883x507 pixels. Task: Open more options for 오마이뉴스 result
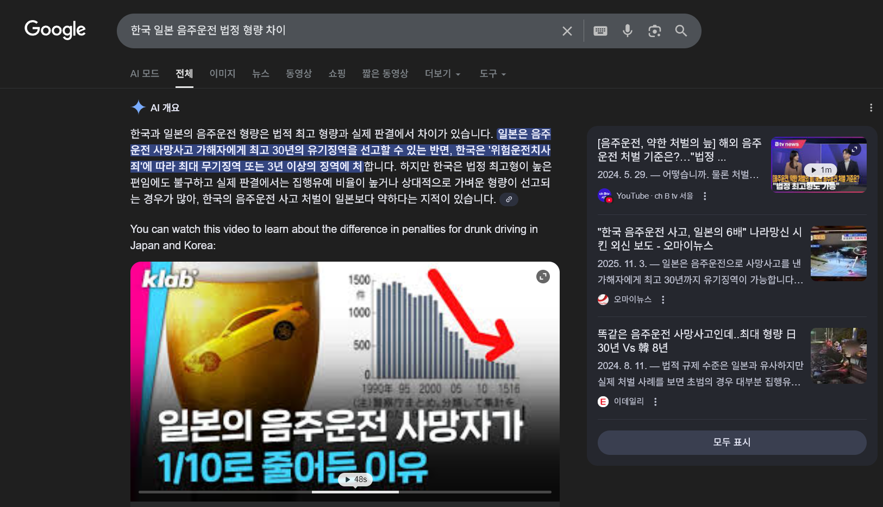tap(663, 300)
